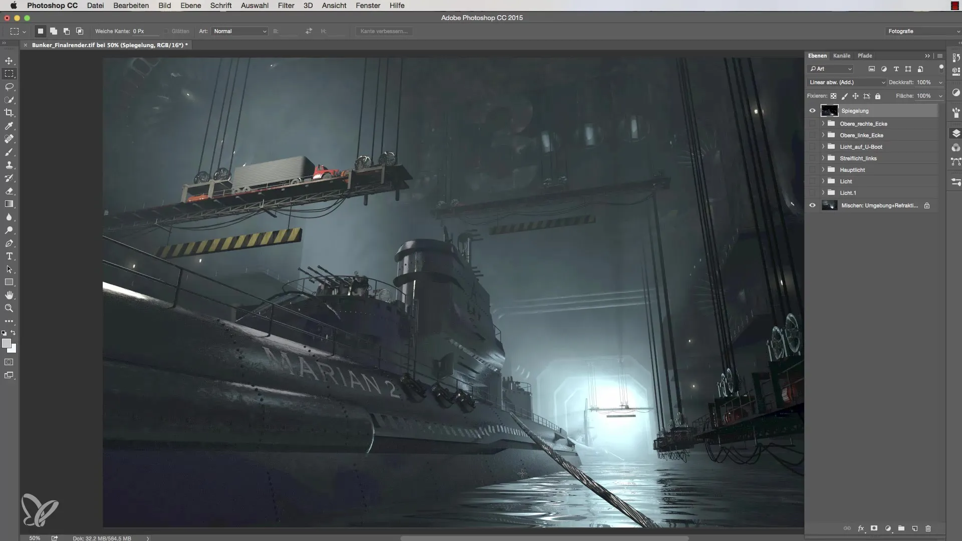Expand the Obere_rechte_Ecke group
The image size is (962, 541).
(823, 124)
